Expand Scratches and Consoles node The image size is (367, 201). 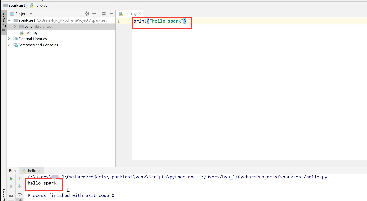click(9, 45)
